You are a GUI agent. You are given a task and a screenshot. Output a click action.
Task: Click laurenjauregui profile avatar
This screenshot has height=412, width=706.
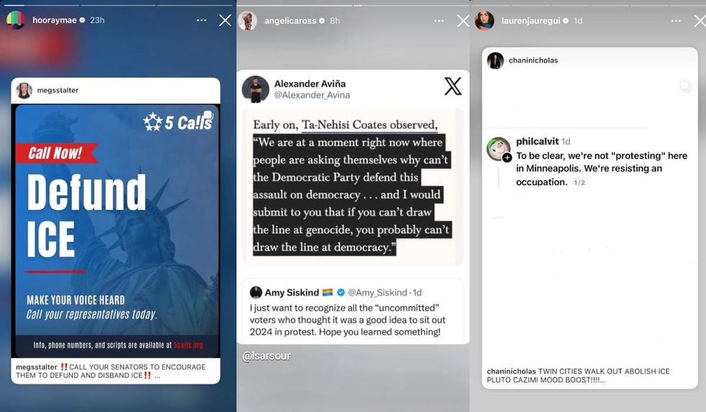tap(484, 21)
